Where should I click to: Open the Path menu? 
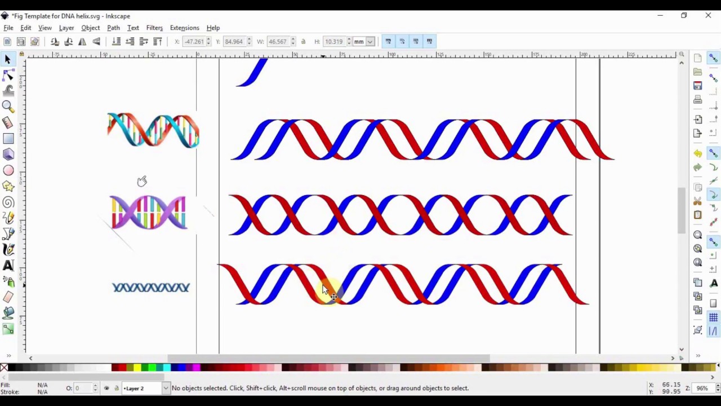[113, 28]
